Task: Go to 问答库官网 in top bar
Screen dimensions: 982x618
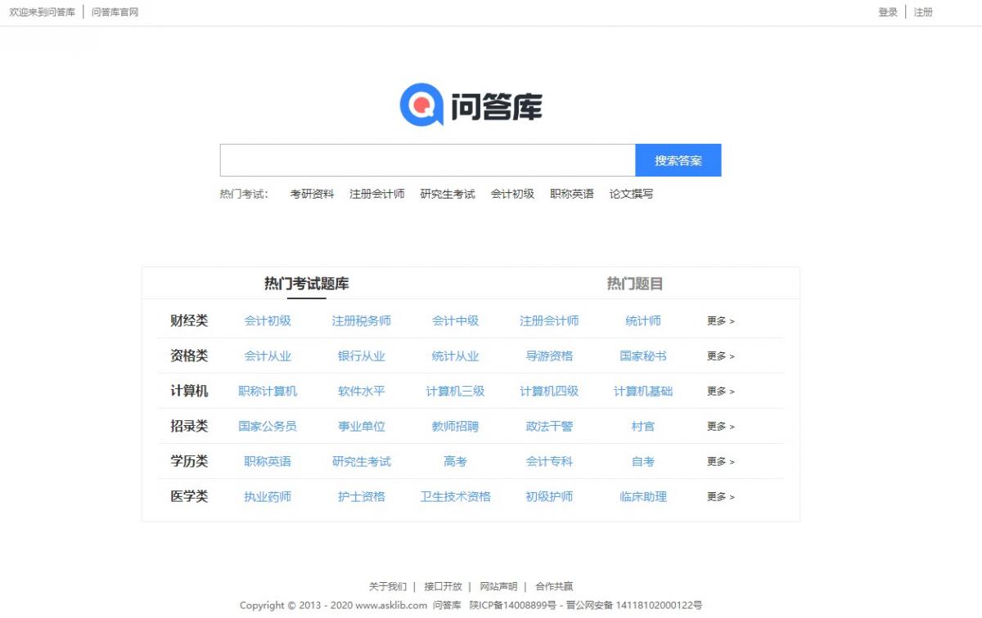Action: tap(115, 12)
